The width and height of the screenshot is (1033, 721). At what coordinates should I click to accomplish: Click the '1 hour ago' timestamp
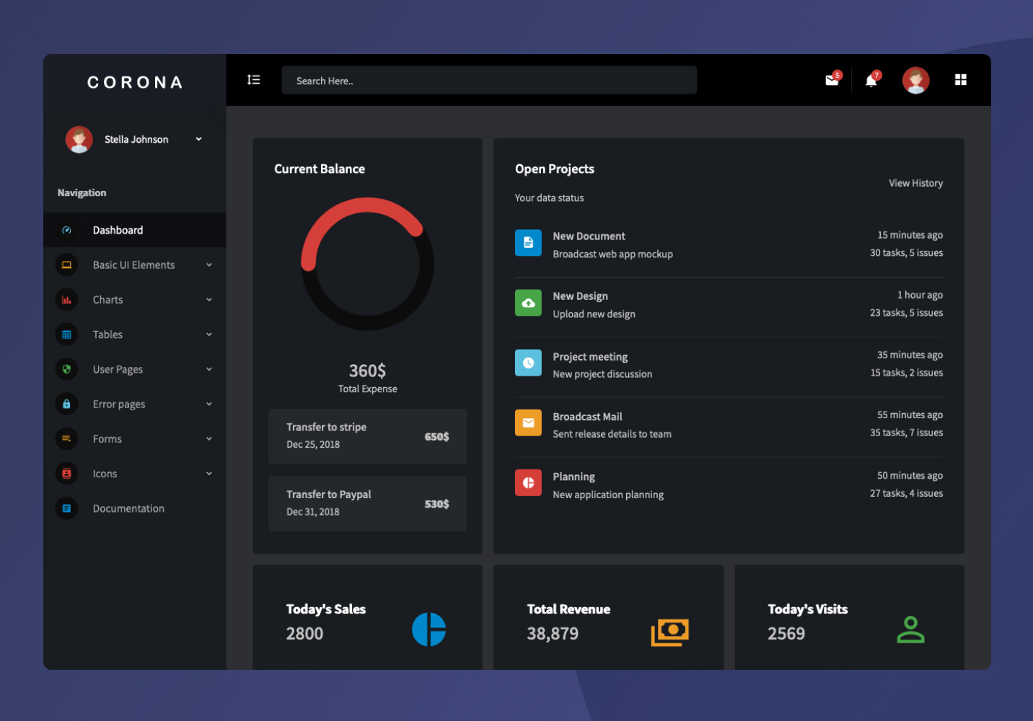click(920, 295)
